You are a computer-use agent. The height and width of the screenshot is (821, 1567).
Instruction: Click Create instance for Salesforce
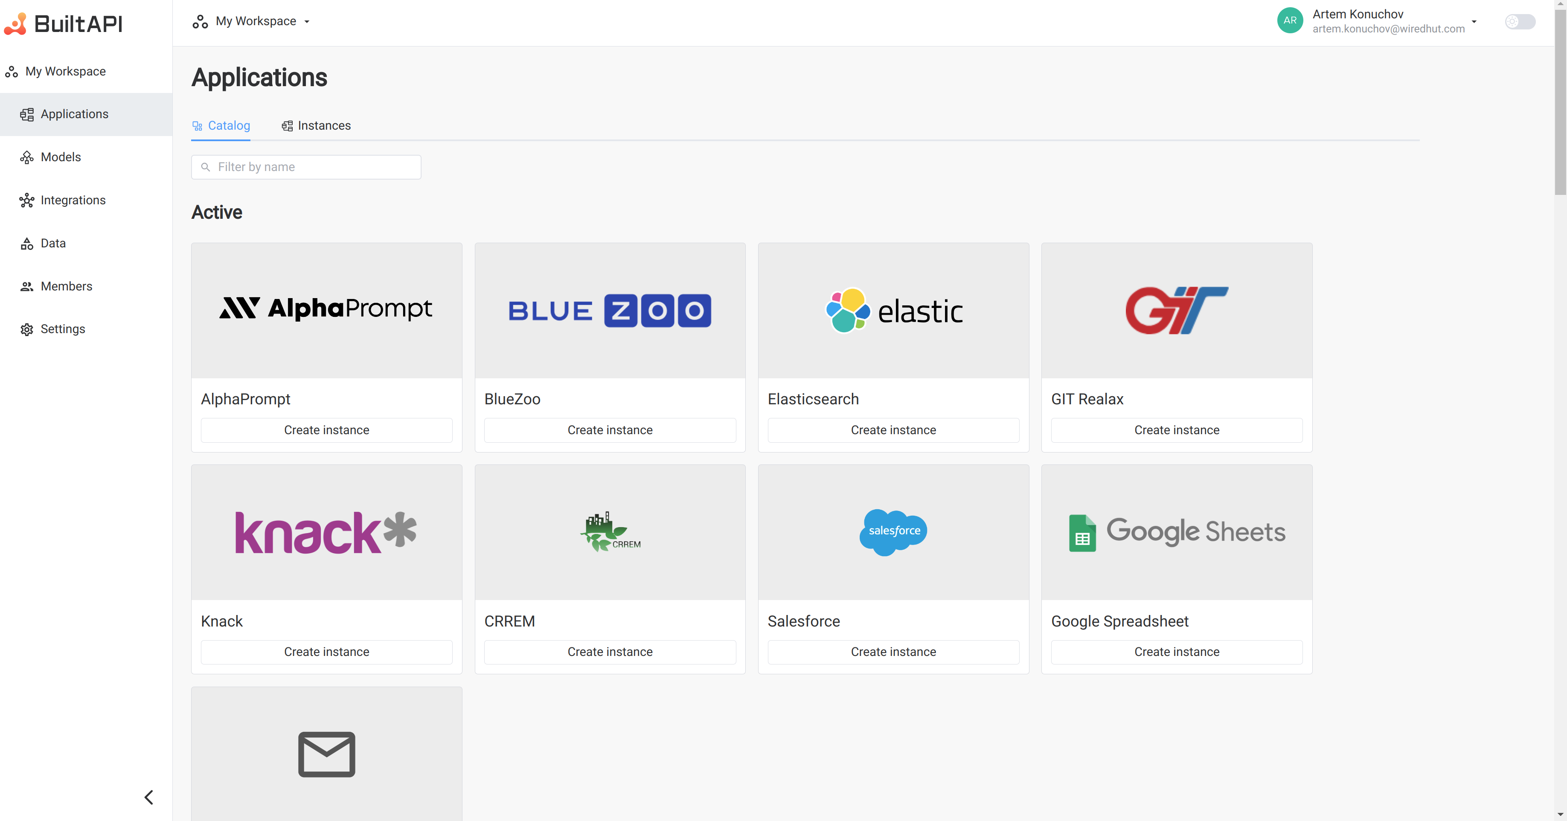click(x=893, y=651)
